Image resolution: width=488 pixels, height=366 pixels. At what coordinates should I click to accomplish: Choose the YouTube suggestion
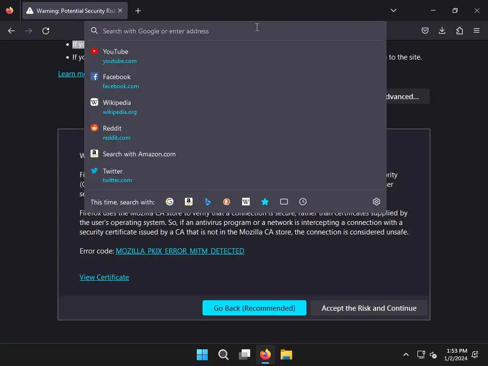click(x=235, y=56)
